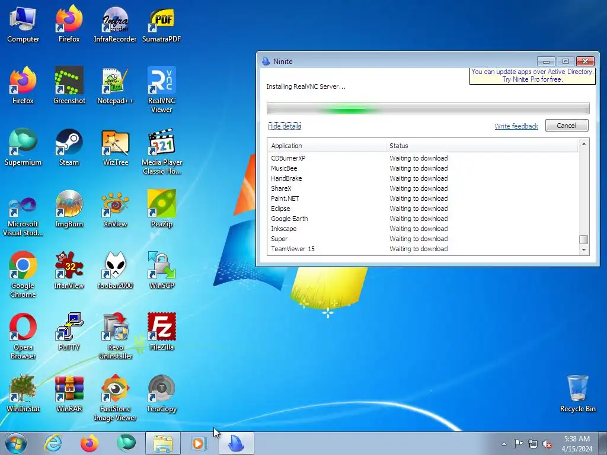Select the Super row
607x455 pixels.
click(423, 239)
